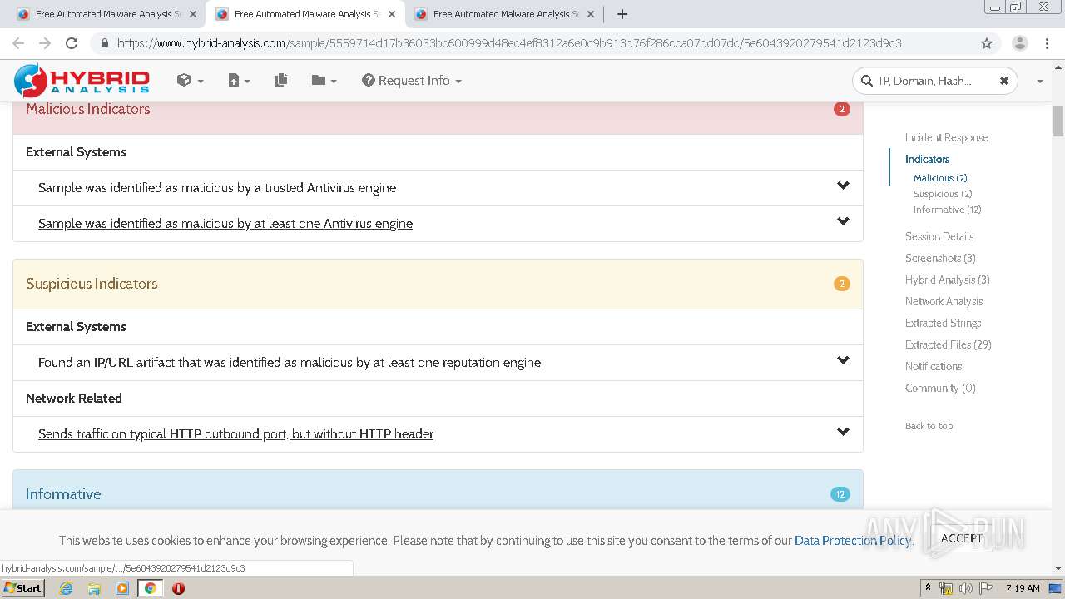Screen dimensions: 1065x599
Task: Close the third browser tab
Action: tap(590, 14)
